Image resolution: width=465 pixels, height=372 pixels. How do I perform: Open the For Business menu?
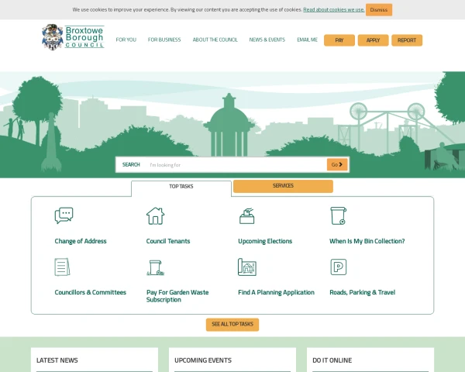164,40
